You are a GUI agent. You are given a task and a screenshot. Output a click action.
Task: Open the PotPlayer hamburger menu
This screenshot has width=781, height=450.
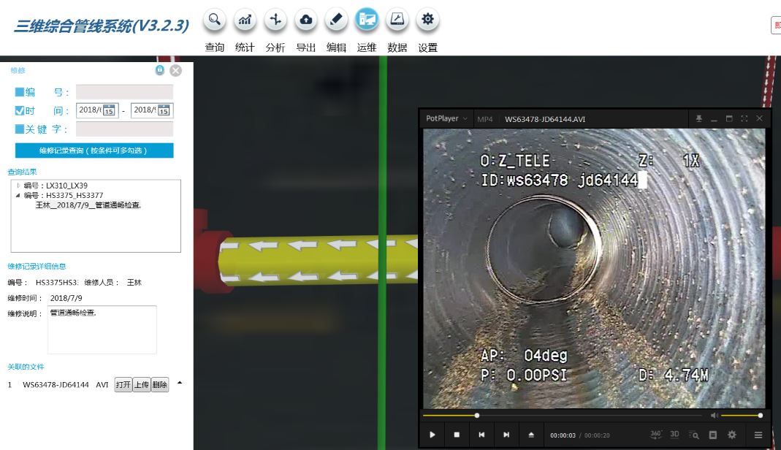pos(758,435)
